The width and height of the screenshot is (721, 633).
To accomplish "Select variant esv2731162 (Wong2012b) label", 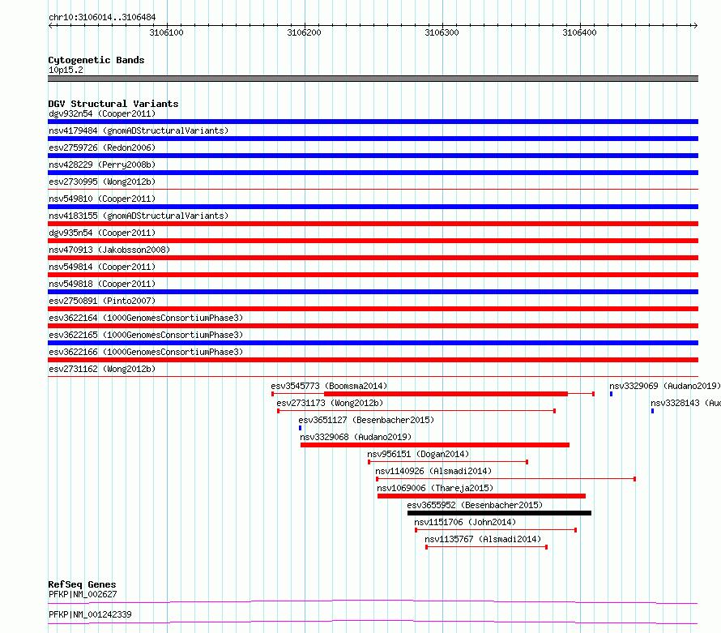I will click(102, 369).
